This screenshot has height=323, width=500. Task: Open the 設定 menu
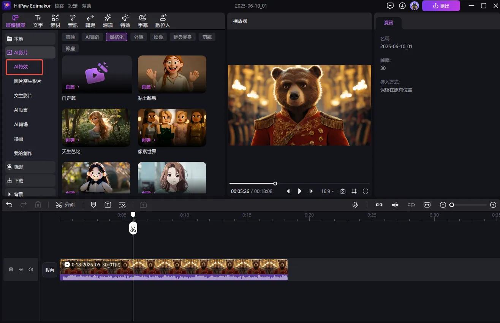73,6
